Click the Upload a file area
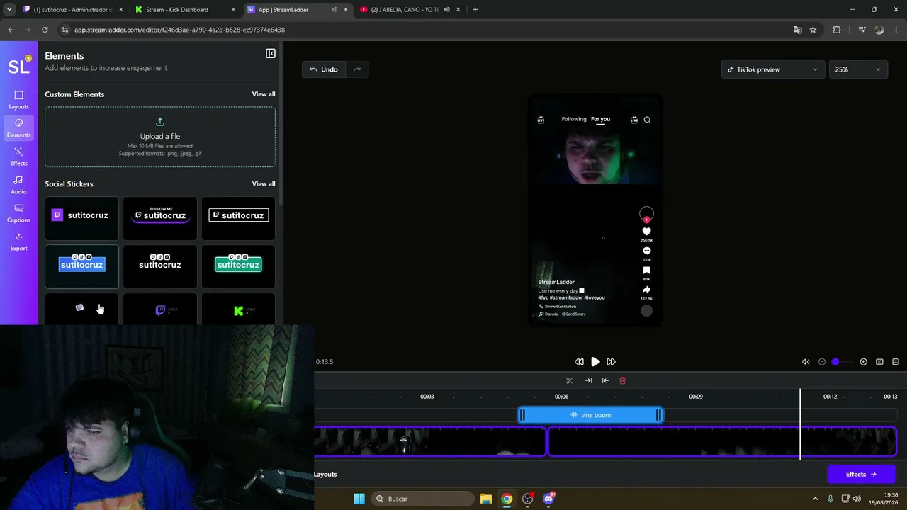The width and height of the screenshot is (907, 510). point(160,137)
